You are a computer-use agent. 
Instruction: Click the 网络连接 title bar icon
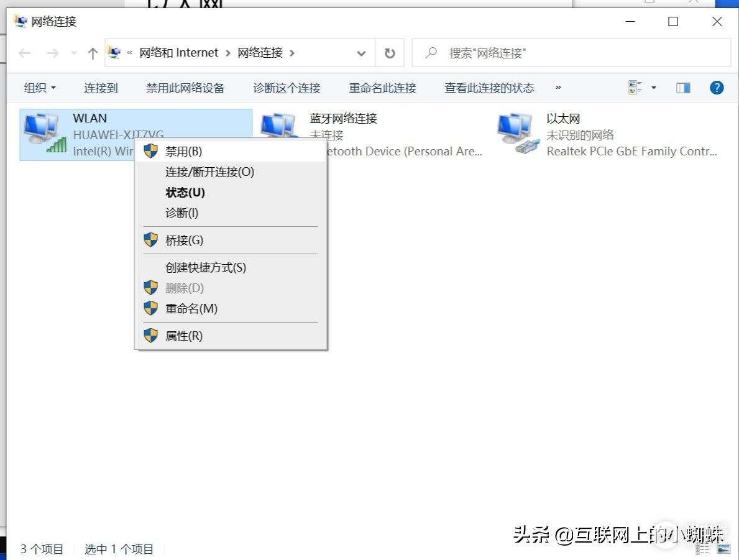(x=21, y=21)
